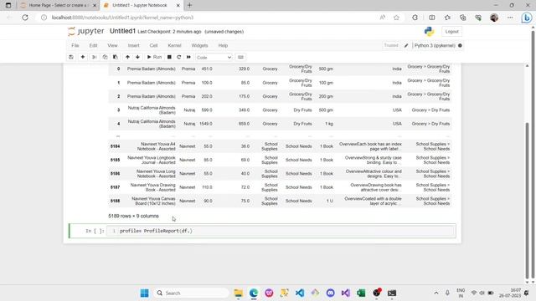Open the Edit menu
The width and height of the screenshot is (536, 301).
coord(93,45)
